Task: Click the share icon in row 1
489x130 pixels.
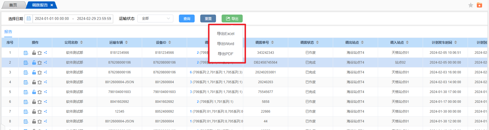Action: point(46,52)
